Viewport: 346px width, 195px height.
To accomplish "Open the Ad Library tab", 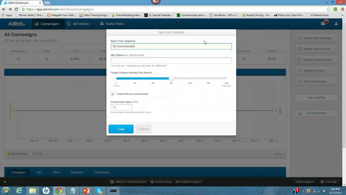I will point(78,24).
